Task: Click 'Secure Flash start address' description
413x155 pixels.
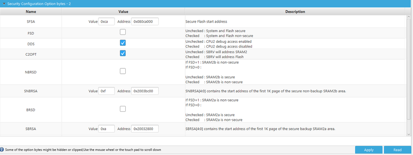Action: [206, 21]
